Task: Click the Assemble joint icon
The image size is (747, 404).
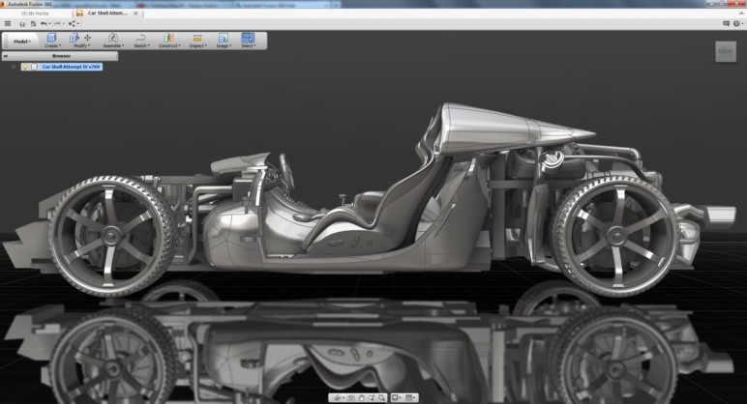Action: pos(113,38)
